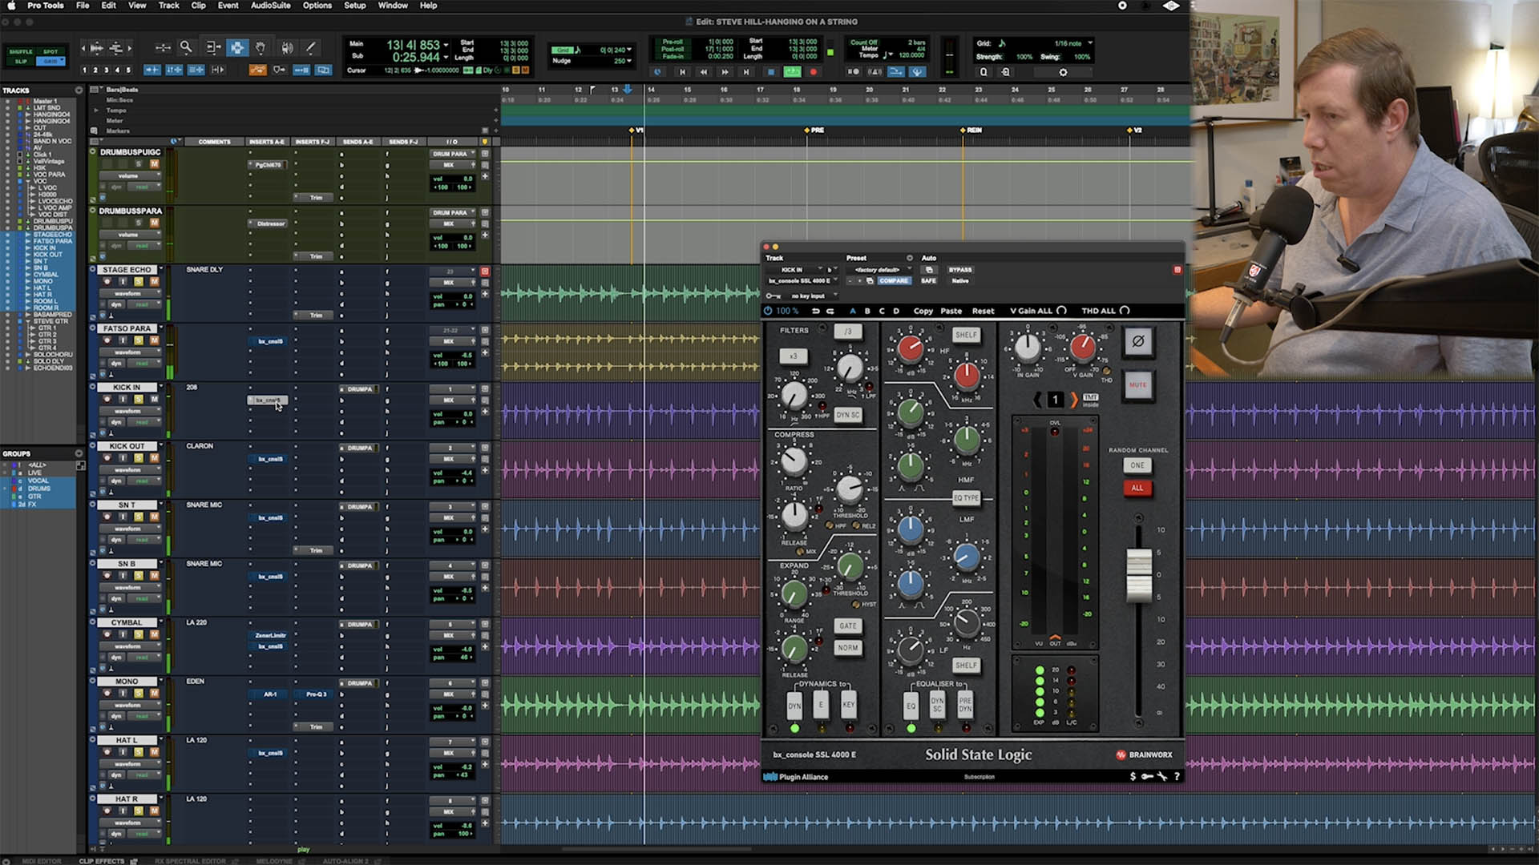Click the PRE timeline marker
Screen dimensions: 1539x865
click(x=814, y=130)
